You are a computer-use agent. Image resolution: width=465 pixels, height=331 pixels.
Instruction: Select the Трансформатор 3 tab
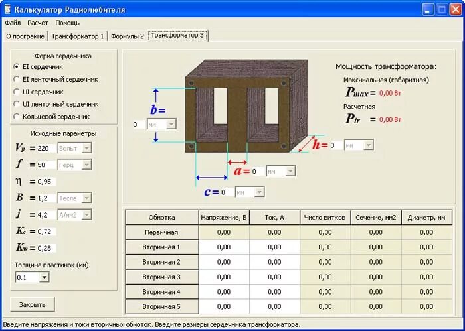pyautogui.click(x=177, y=36)
